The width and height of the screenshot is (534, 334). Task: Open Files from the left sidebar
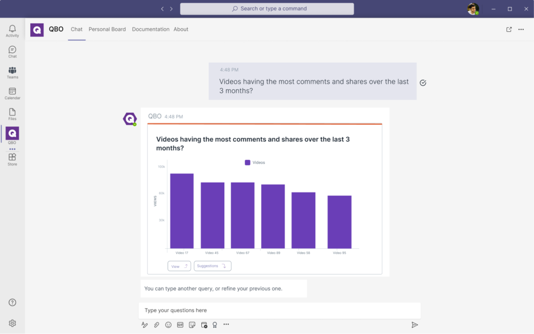(12, 114)
